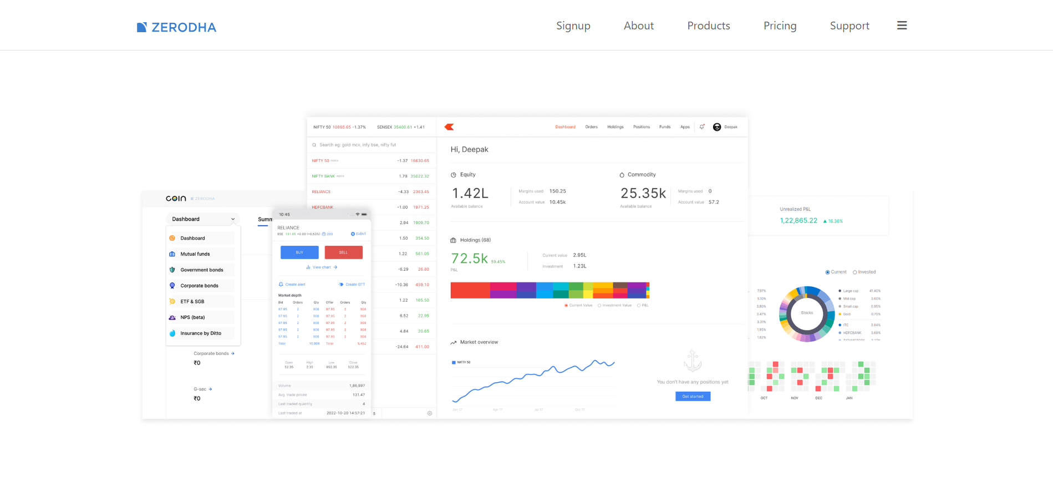Click the EVENT badge on Reliance card
Viewport: 1053px width, 486px height.
coord(358,234)
